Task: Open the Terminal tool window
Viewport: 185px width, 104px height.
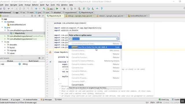Action: click(4, 99)
